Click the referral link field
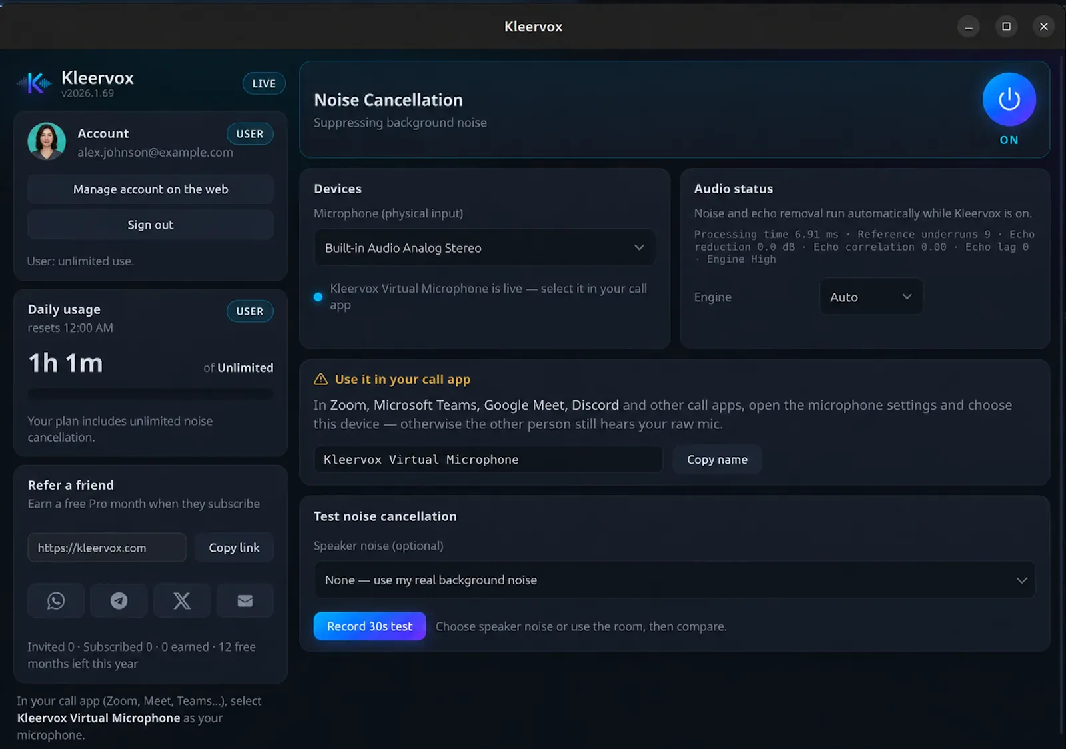This screenshot has height=749, width=1066. coord(107,548)
